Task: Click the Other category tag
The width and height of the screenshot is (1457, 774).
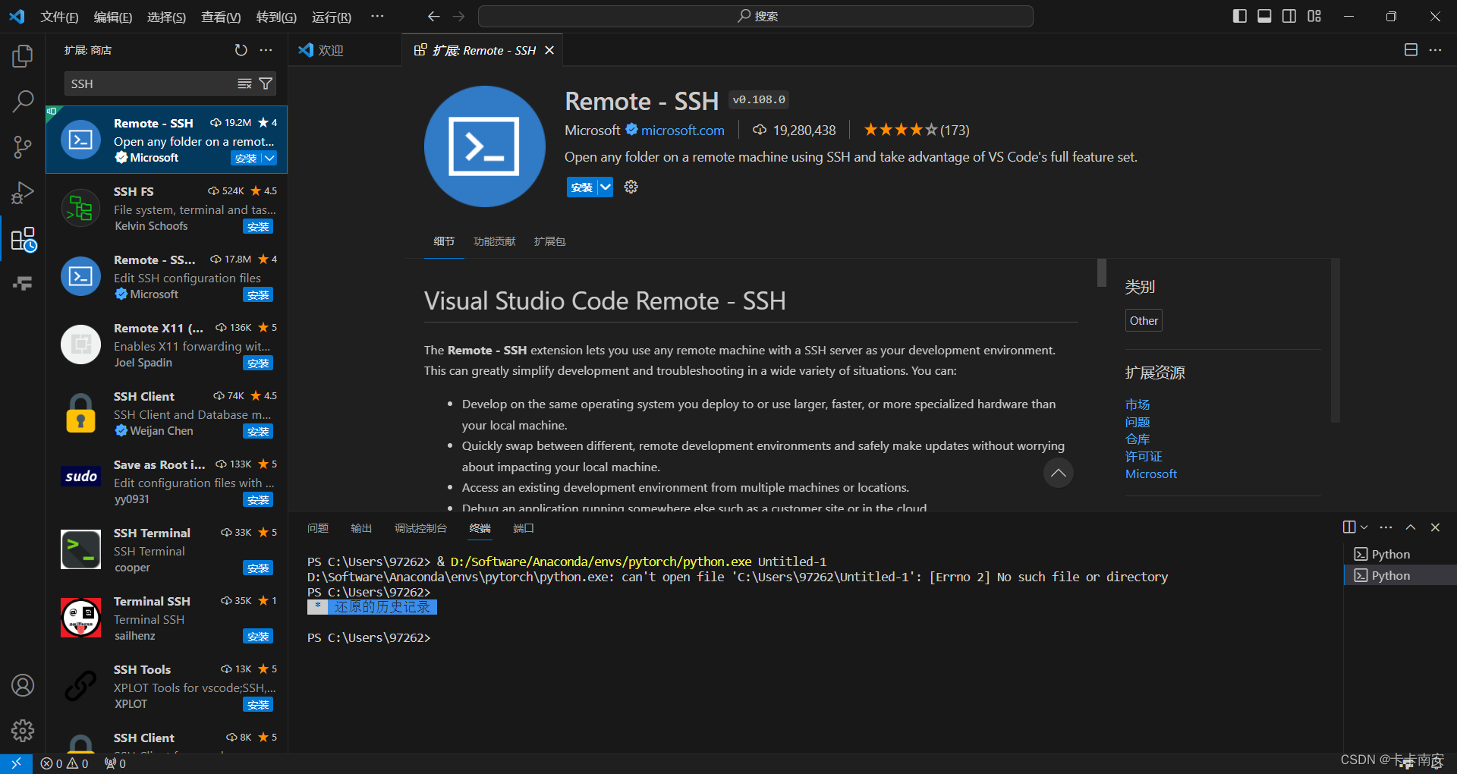Action: tap(1144, 320)
